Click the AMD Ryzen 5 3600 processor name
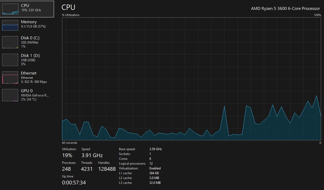 [x=286, y=8]
